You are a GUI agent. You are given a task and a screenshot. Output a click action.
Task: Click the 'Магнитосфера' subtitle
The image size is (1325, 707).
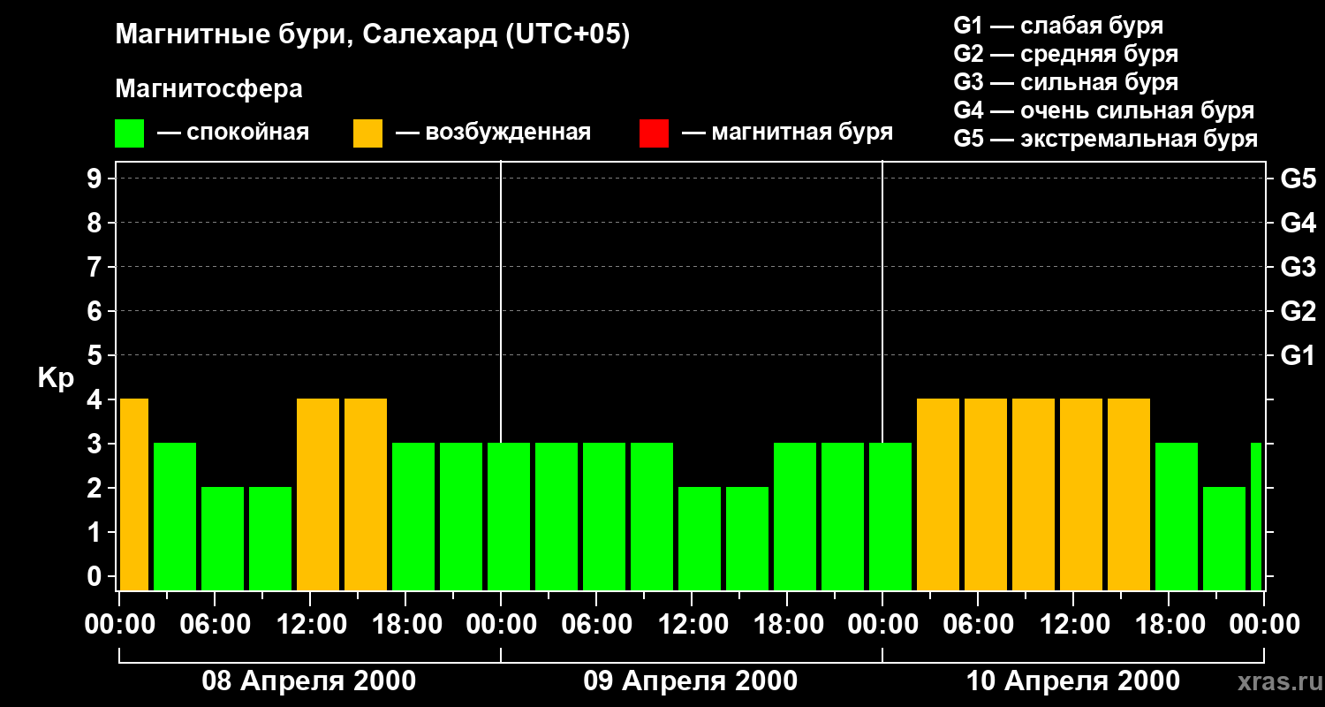(209, 89)
